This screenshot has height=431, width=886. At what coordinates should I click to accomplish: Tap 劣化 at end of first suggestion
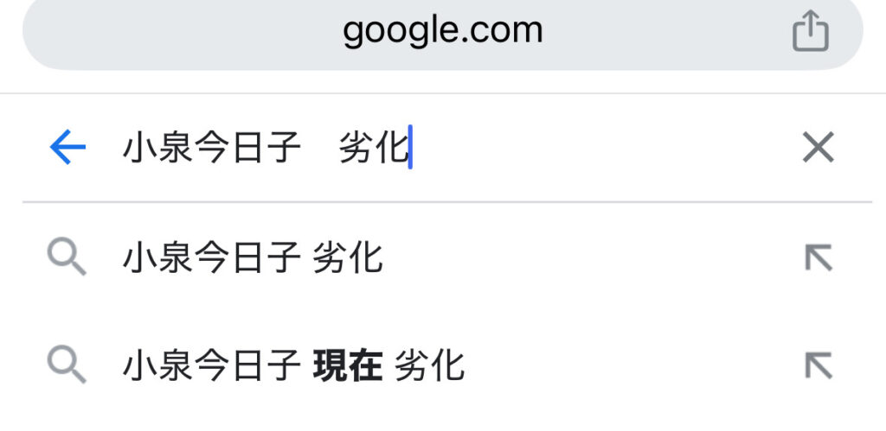pos(348,257)
